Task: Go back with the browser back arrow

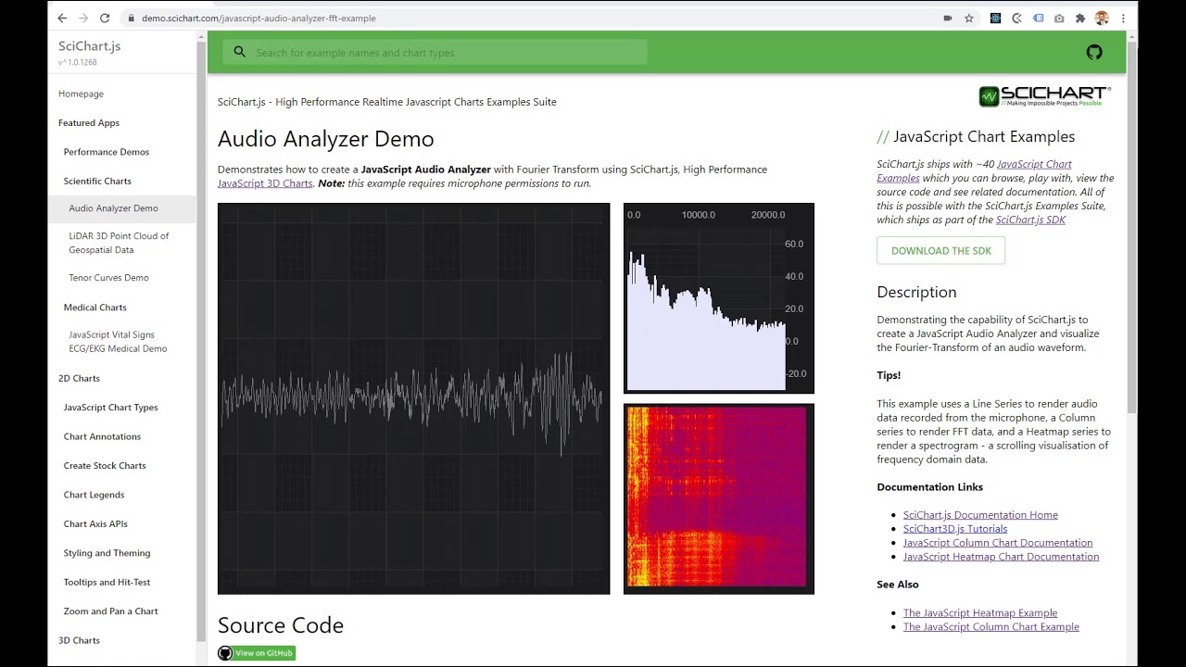Action: point(62,18)
